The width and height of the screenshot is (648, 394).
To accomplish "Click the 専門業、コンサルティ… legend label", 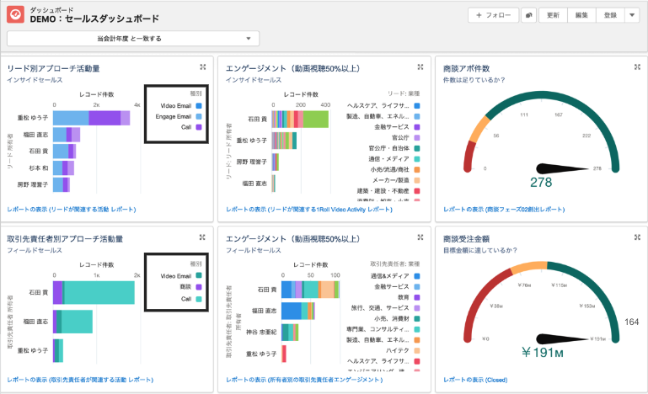I will pos(378,329).
